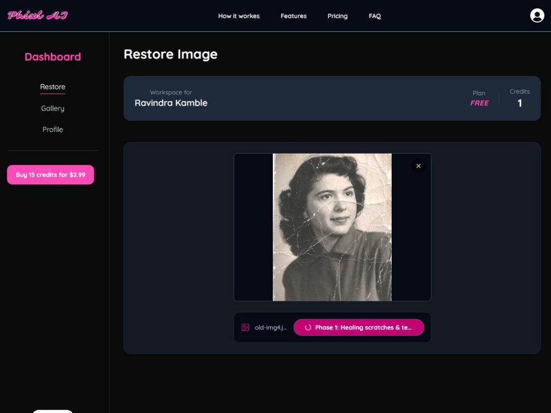Click the Ravindra Kamble workspace name

point(171,103)
